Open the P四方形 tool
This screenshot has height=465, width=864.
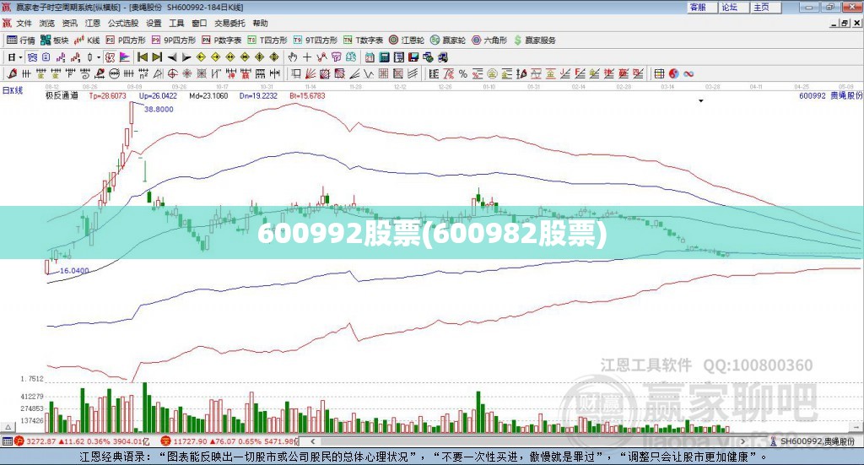(x=126, y=41)
